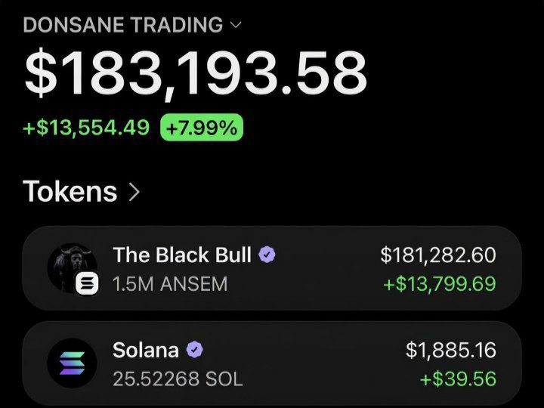Image resolution: width=544 pixels, height=408 pixels.
Task: Tap the $1,885.16 Solana value
Action: pyautogui.click(x=451, y=350)
